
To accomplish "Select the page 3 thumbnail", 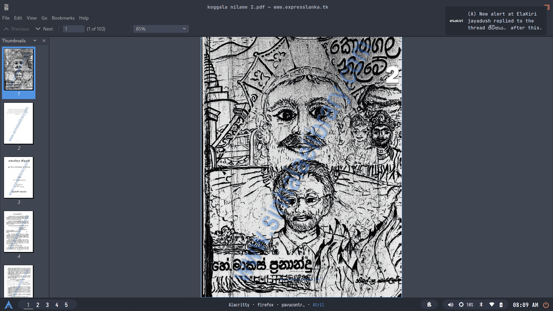I will pos(19,177).
